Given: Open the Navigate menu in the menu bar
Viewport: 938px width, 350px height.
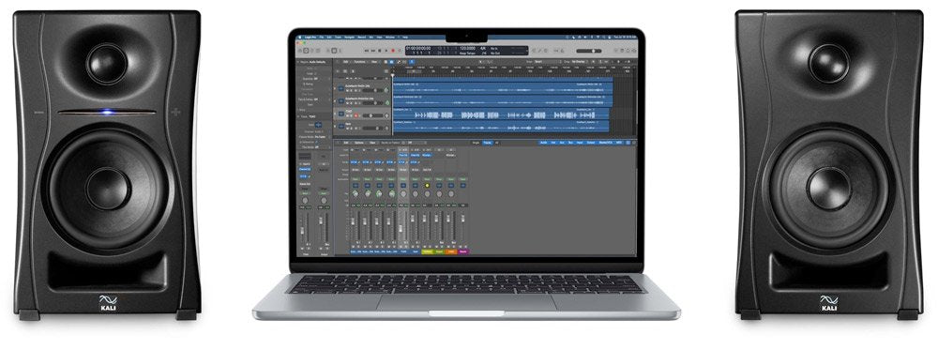Looking at the screenshot, I should point(349,38).
